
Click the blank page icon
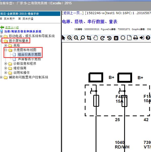129,38
